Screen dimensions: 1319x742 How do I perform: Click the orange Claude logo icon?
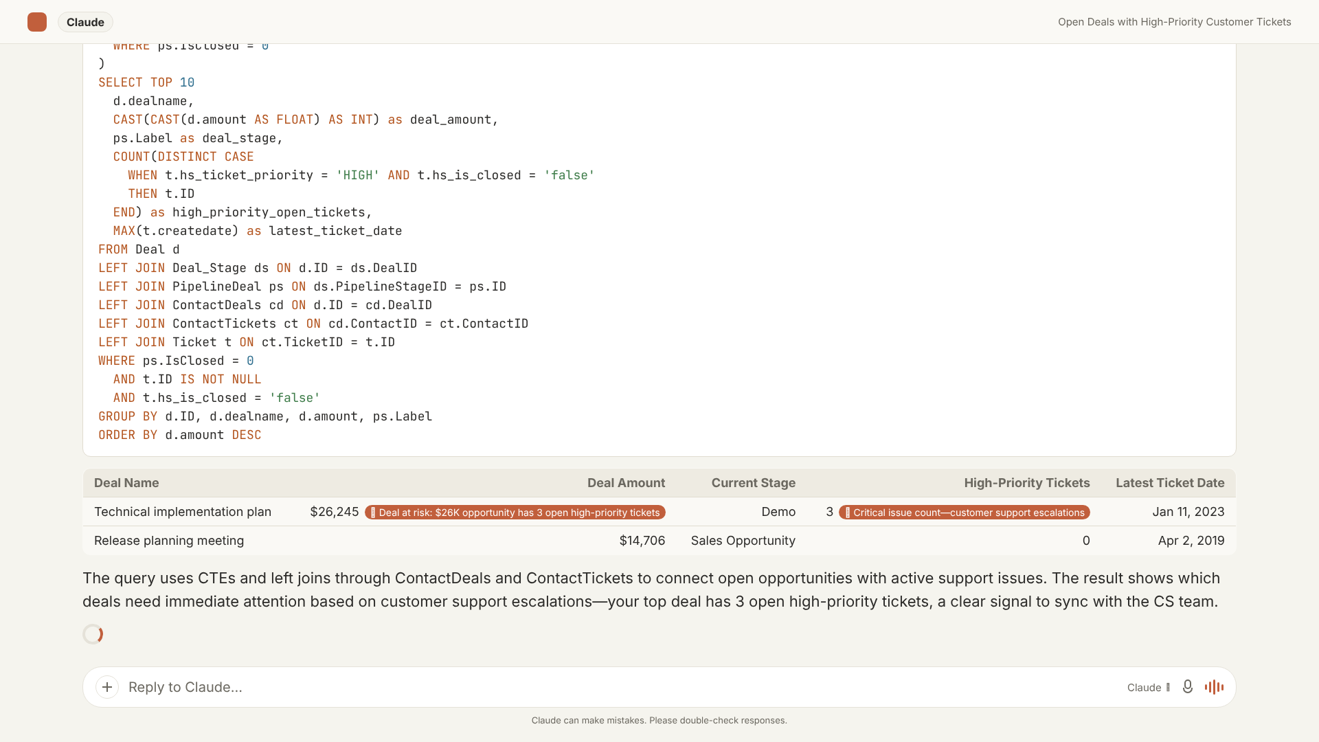37,22
